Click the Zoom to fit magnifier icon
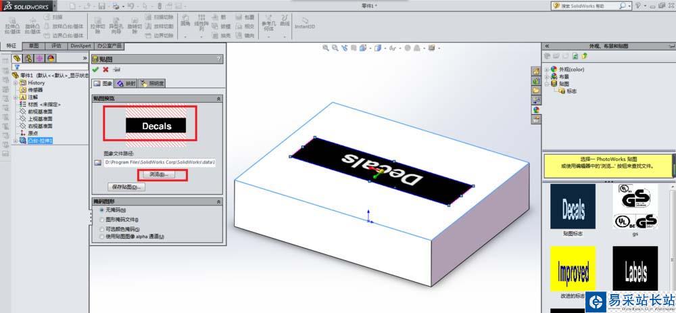Viewport: 676px width, 313px height. point(326,48)
